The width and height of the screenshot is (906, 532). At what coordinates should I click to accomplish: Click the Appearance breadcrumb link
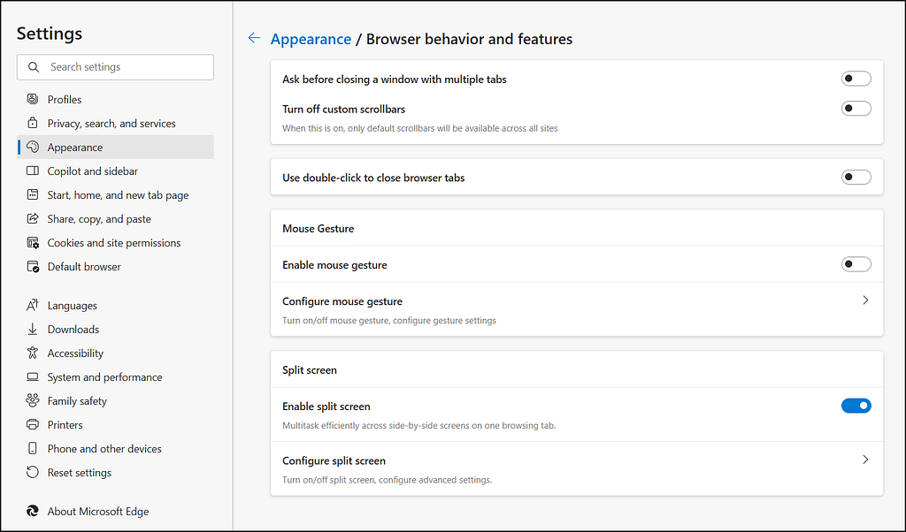(x=311, y=39)
